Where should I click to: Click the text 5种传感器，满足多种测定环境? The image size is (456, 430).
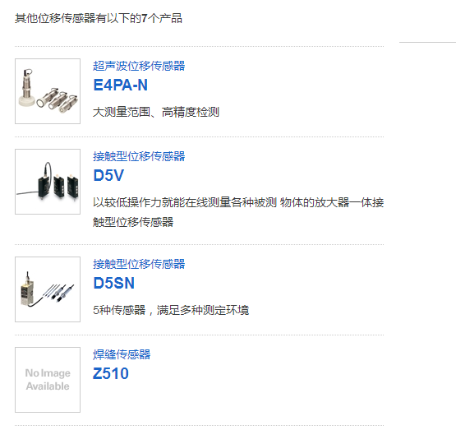click(171, 310)
